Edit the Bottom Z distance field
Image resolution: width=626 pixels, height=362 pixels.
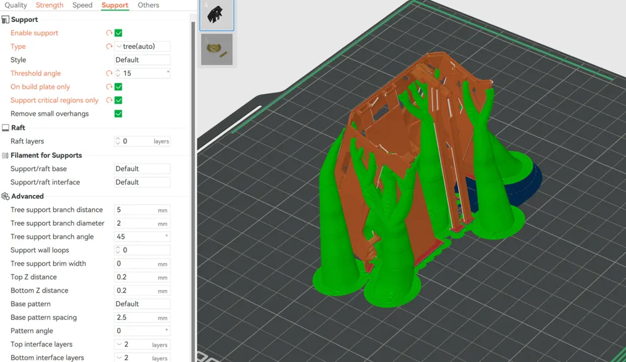tap(142, 291)
